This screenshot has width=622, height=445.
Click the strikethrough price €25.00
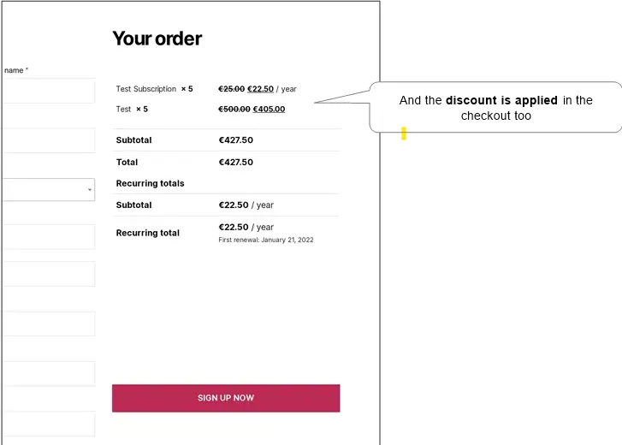tap(231, 89)
